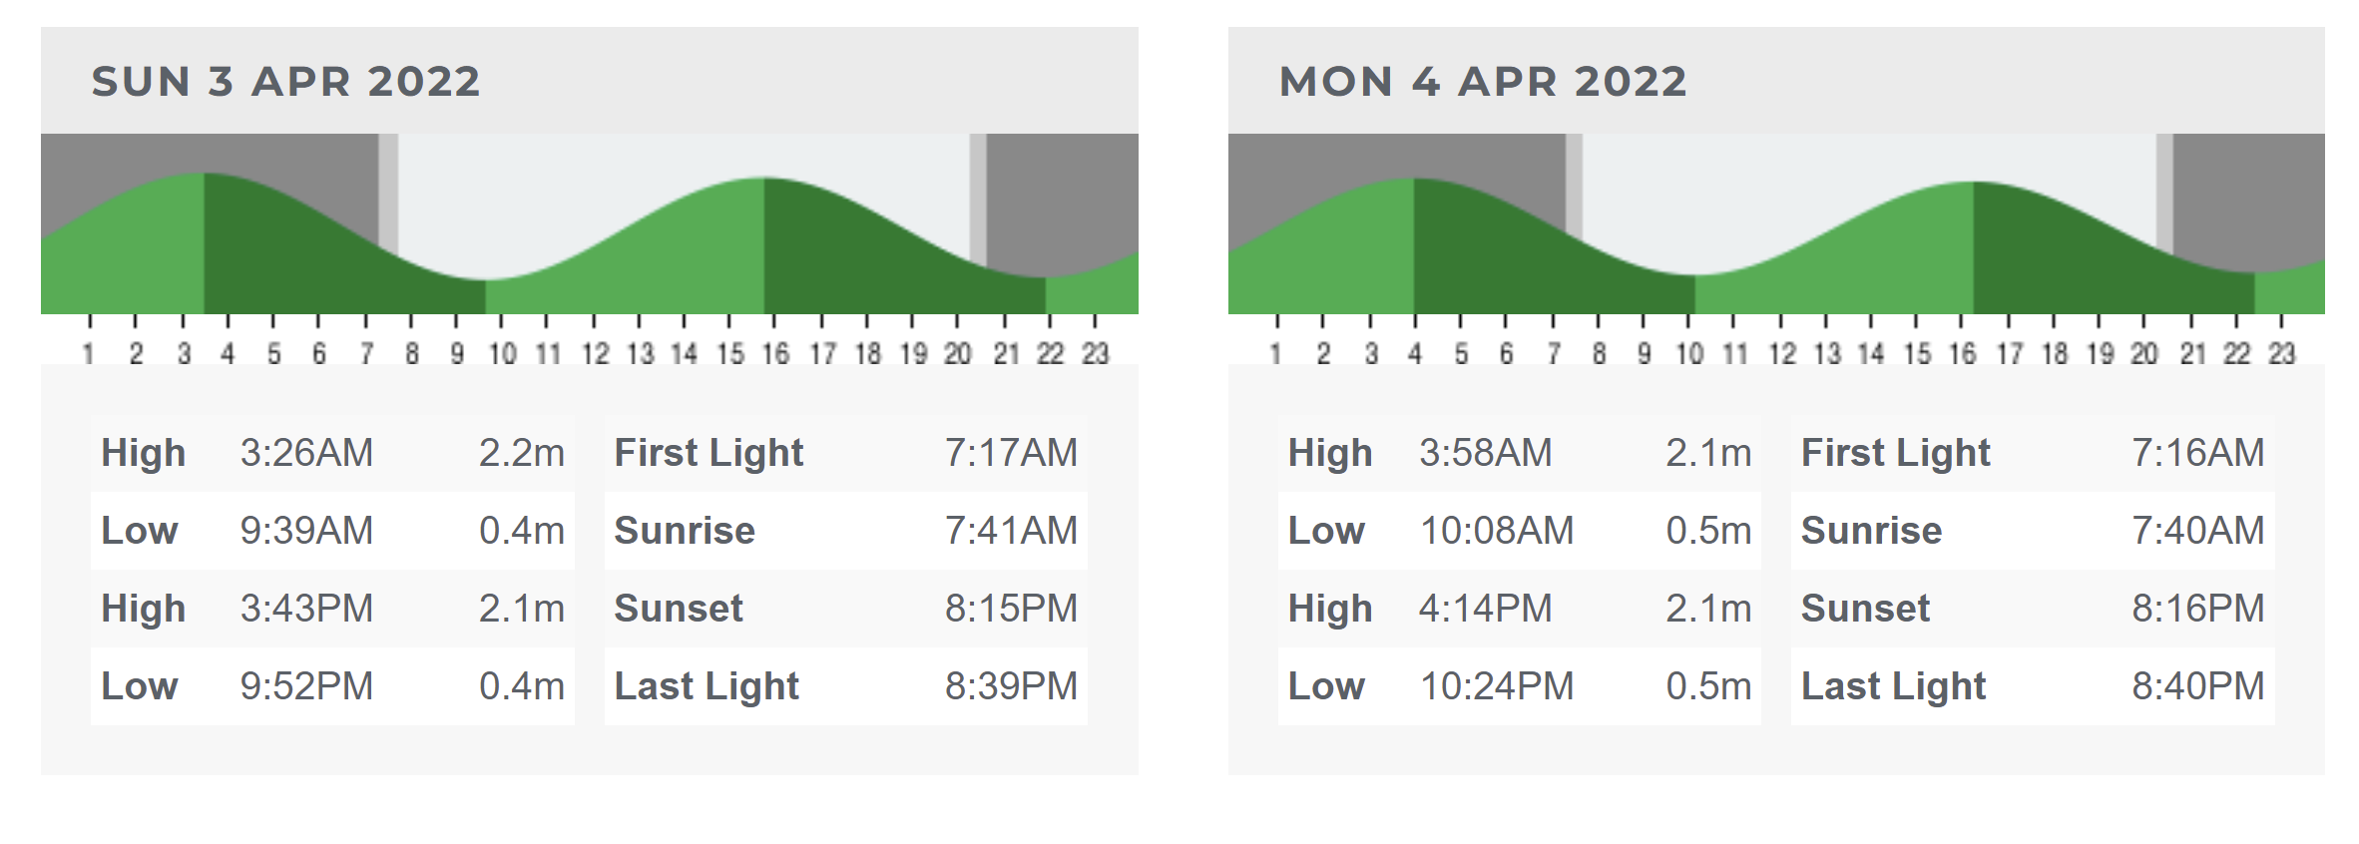2359x844 pixels.
Task: Select Monday's 10:24PM low tide time
Action: click(x=1497, y=686)
